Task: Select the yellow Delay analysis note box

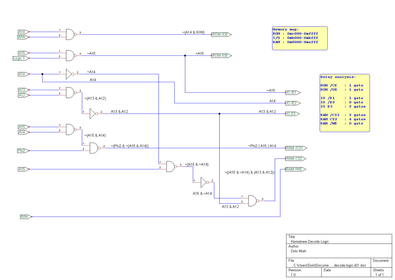Action: click(x=344, y=103)
